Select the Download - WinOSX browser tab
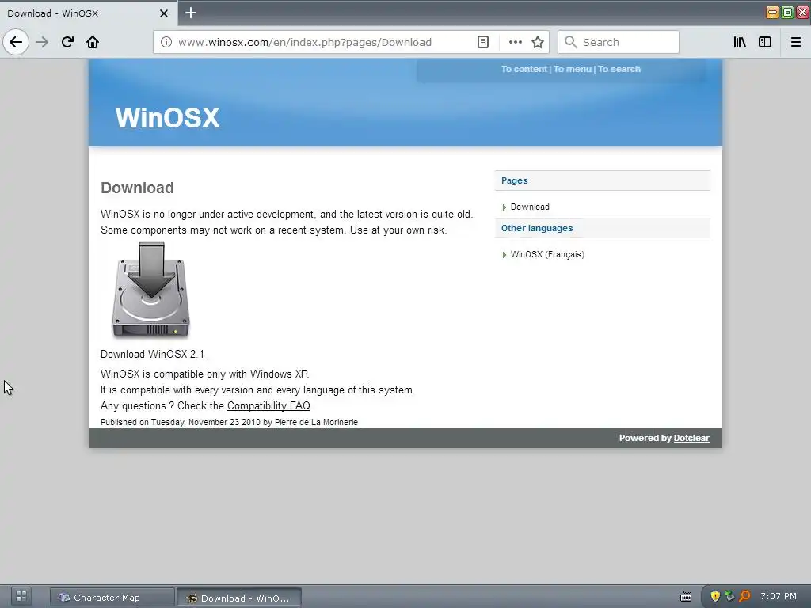The width and height of the screenshot is (811, 608). tap(88, 13)
